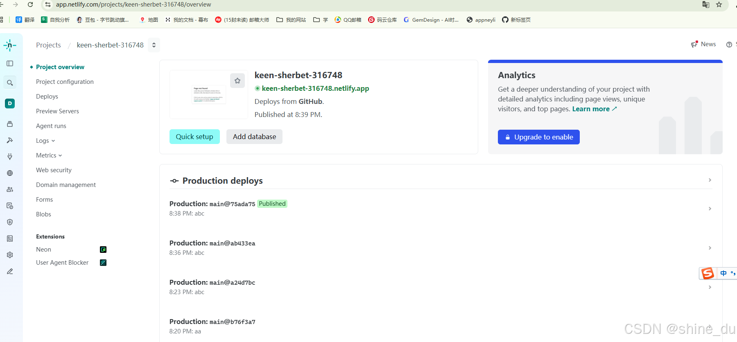Click the Published status badge
737x342 pixels.
pyautogui.click(x=272, y=204)
